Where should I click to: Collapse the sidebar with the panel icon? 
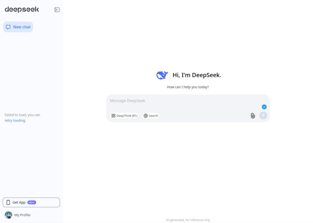pos(57,9)
